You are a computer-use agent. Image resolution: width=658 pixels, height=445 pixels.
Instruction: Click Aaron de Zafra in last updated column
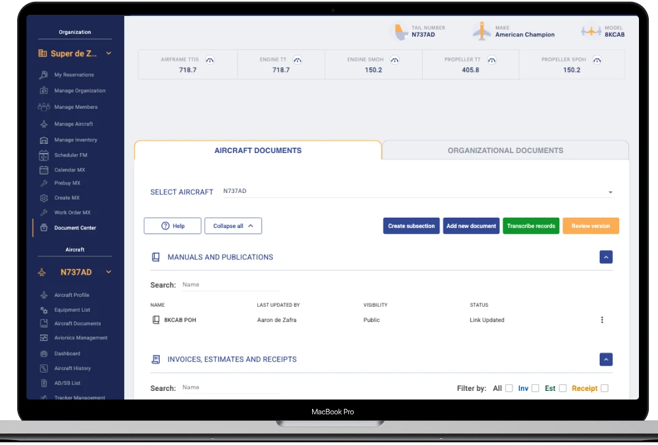coord(276,320)
